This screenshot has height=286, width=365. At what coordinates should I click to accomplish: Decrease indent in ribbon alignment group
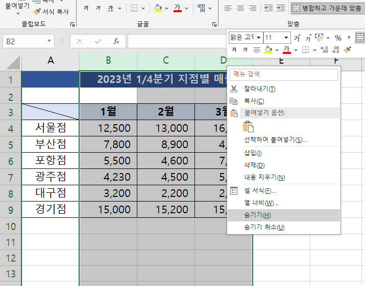[x=269, y=8]
